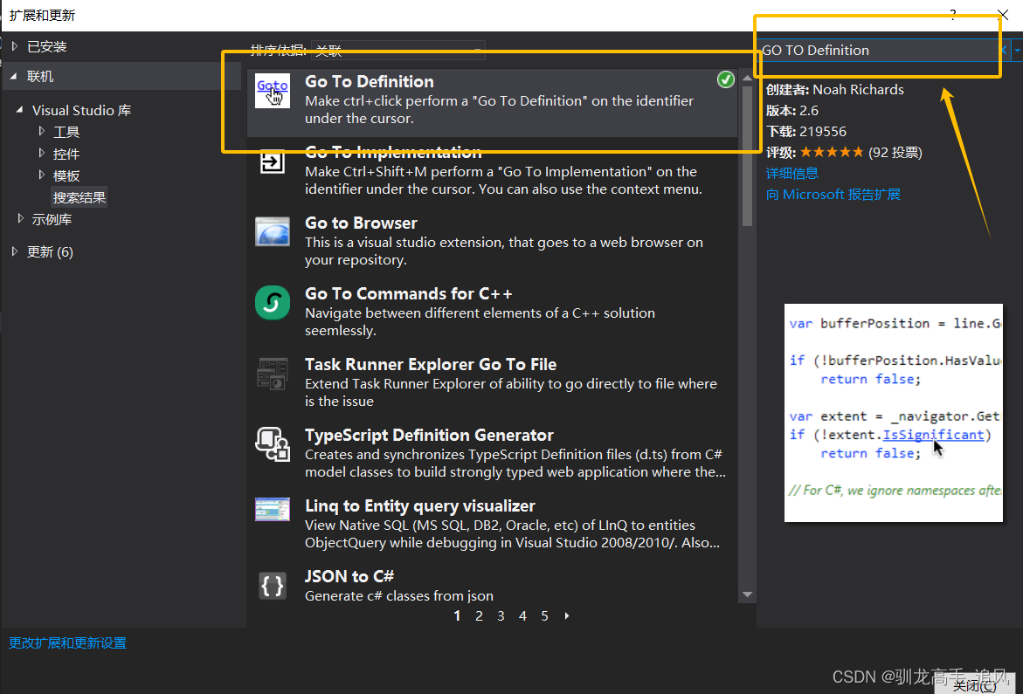Image resolution: width=1023 pixels, height=694 pixels.
Task: Open 更改扩展和更新设置 link
Action: pyautogui.click(x=68, y=643)
